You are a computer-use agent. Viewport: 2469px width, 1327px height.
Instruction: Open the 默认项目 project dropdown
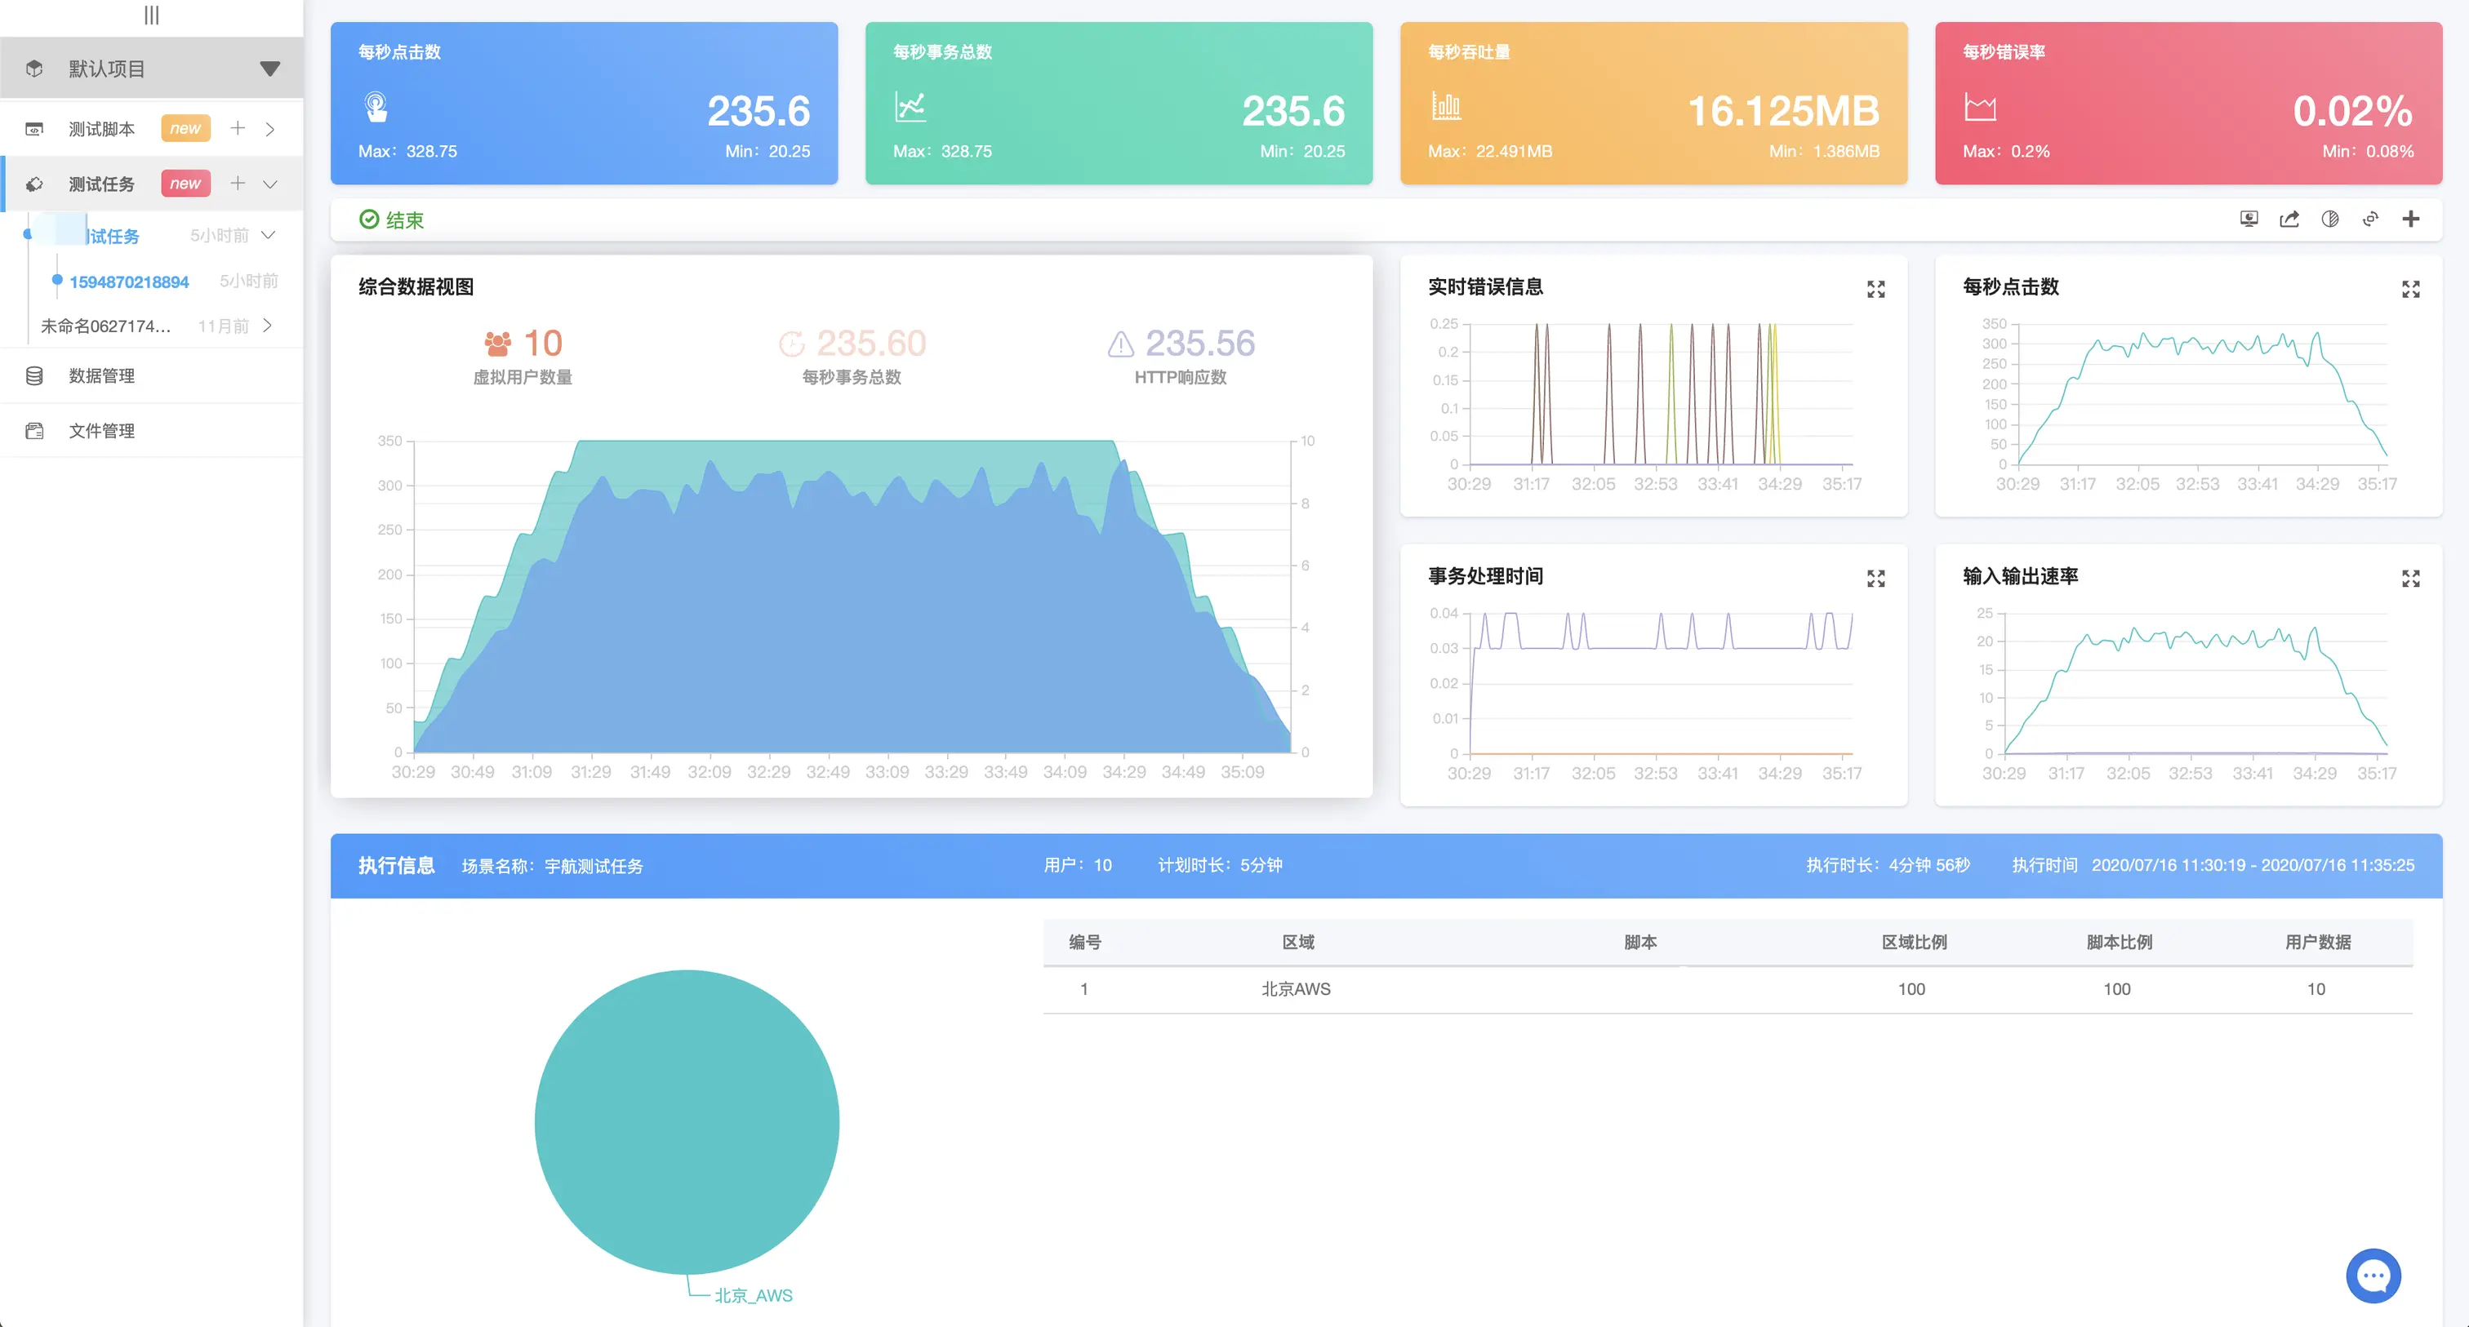tap(269, 69)
